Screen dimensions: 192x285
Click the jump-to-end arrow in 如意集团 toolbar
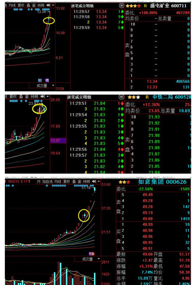pyautogui.click(x=94, y=181)
